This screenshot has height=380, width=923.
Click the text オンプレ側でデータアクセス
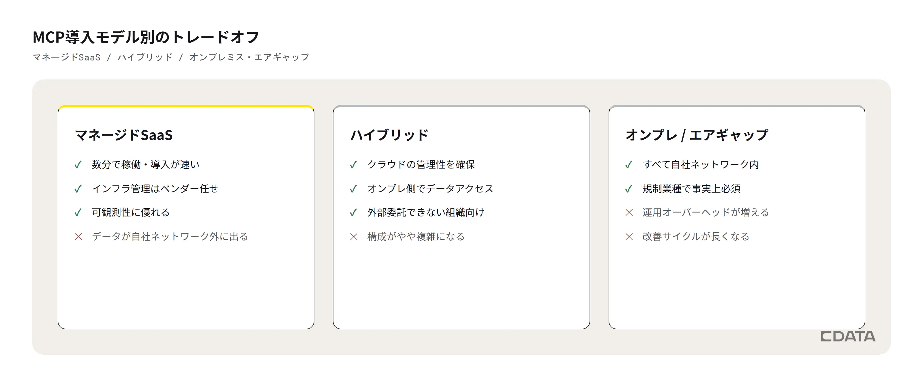click(430, 189)
